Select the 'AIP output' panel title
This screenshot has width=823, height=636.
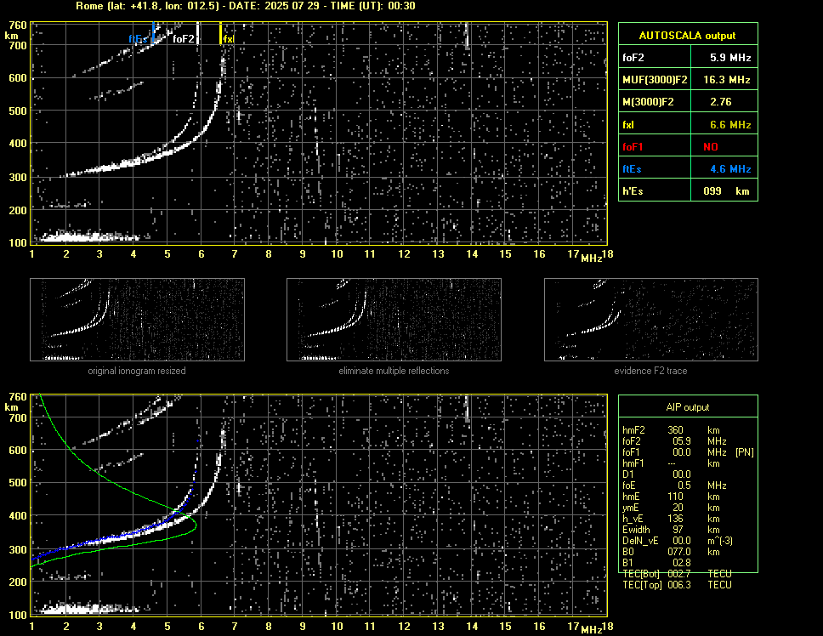coord(688,407)
